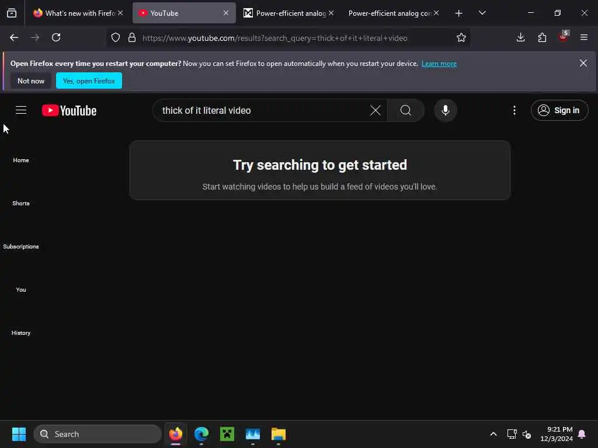This screenshot has height=448, width=598.
Task: Close the What's new with Firefox tab
Action: tap(120, 13)
